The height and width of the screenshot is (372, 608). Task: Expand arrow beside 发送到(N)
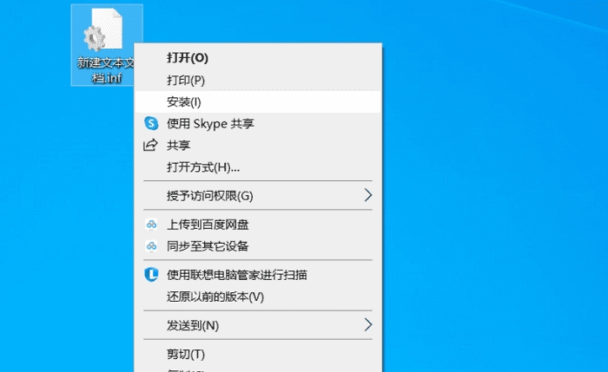pos(368,324)
